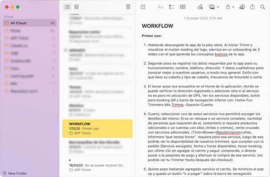The width and height of the screenshot is (270, 177).
Task: Click the misspelled word basicos
Action: (x=221, y=54)
